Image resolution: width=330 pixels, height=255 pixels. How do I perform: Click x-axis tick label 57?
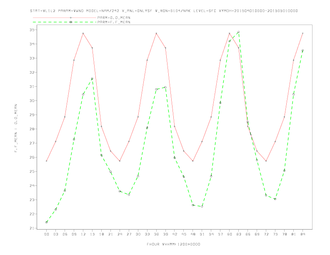coord(220,234)
